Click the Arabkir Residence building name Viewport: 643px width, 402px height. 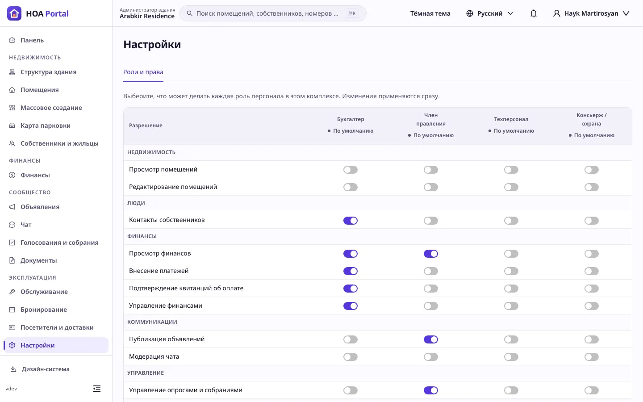click(x=147, y=17)
